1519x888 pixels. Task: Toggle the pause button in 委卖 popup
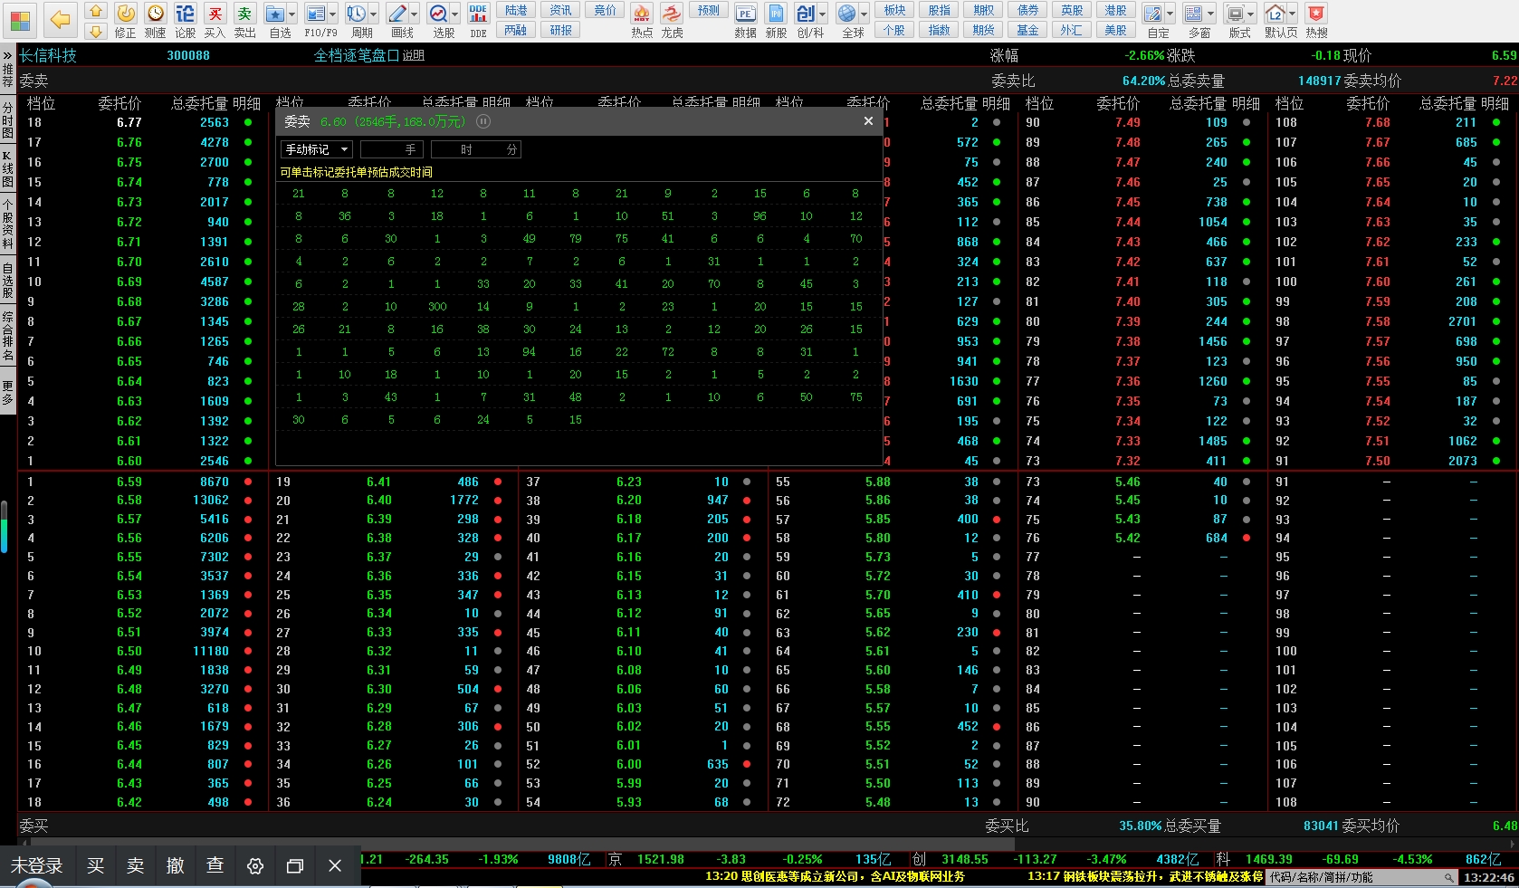pyautogui.click(x=483, y=121)
